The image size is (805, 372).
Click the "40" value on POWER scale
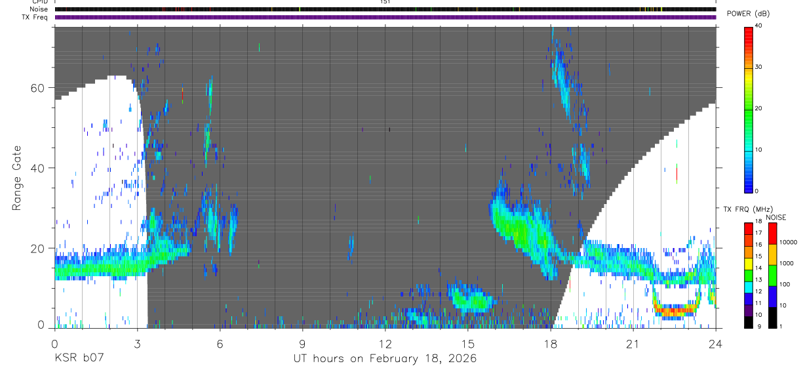tap(758, 26)
